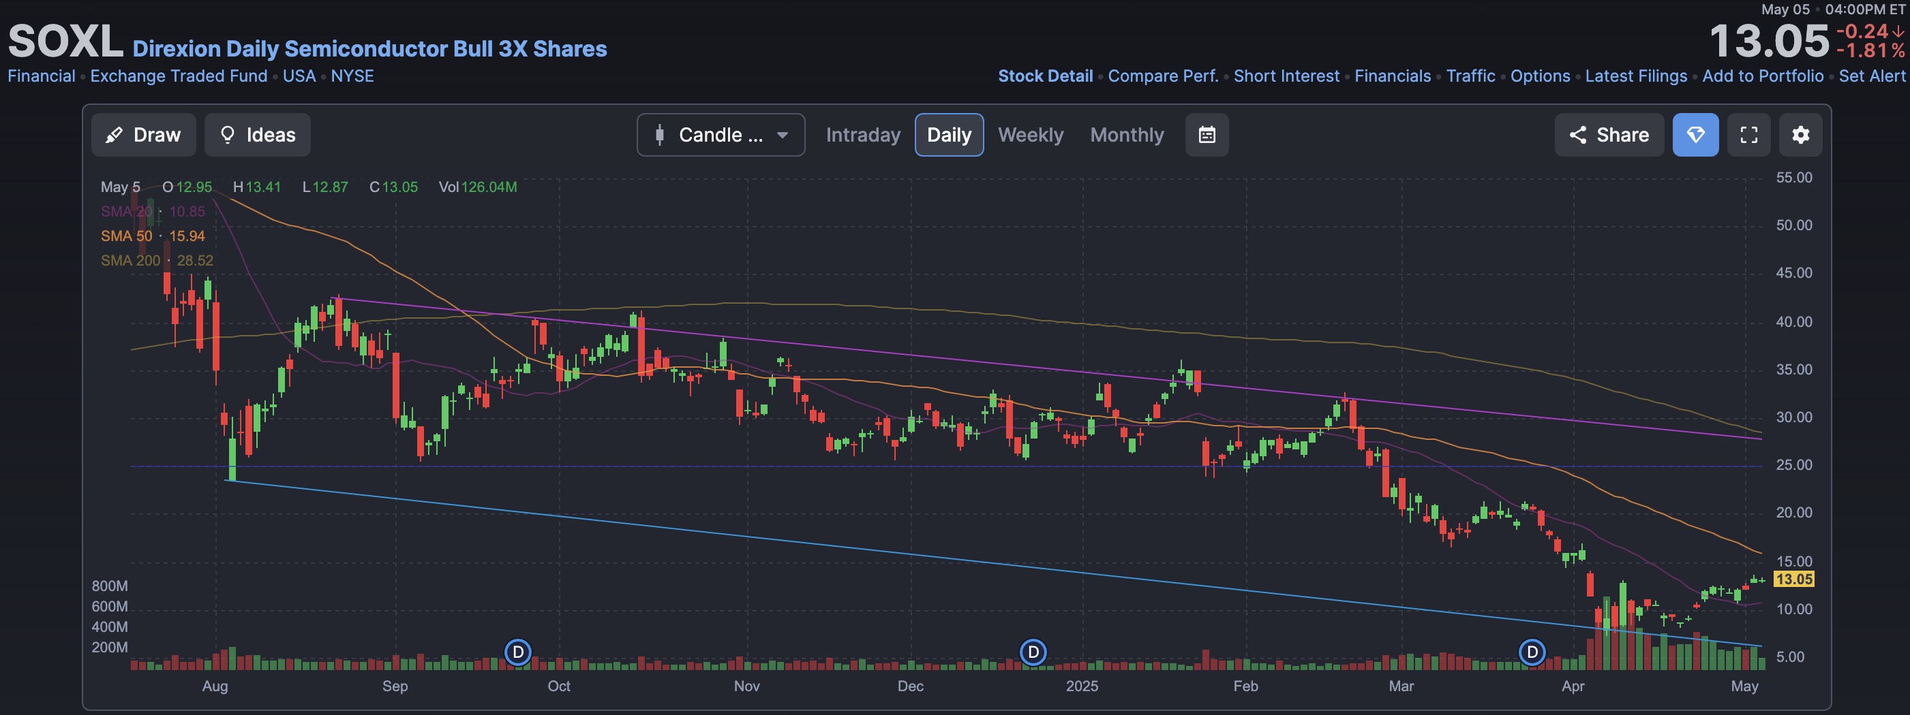Screen dimensions: 1910x715
Task: Expand the Candle chart type dropdown
Action: (x=721, y=135)
